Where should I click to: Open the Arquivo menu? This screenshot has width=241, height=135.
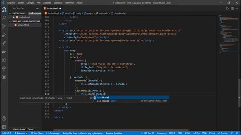click(11, 3)
